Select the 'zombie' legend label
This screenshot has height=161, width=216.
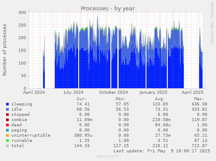pyautogui.click(x=19, y=120)
